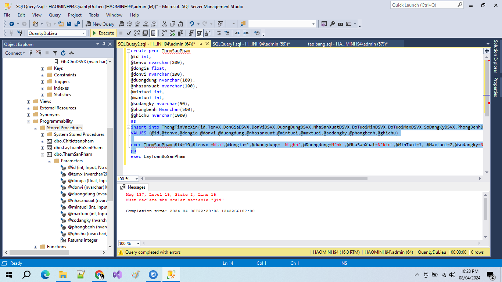Screen dimensions: 502x282
Task: Click the Cut scissors icon
Action: pos(164,24)
